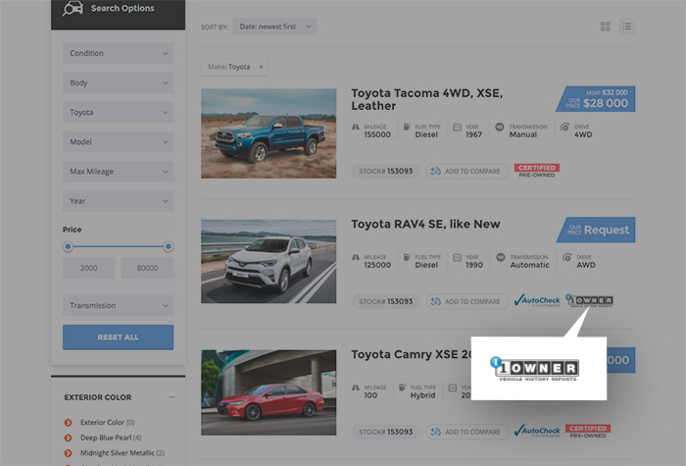Expand the Max Mileage dropdown
The width and height of the screenshot is (686, 466).
pos(118,172)
